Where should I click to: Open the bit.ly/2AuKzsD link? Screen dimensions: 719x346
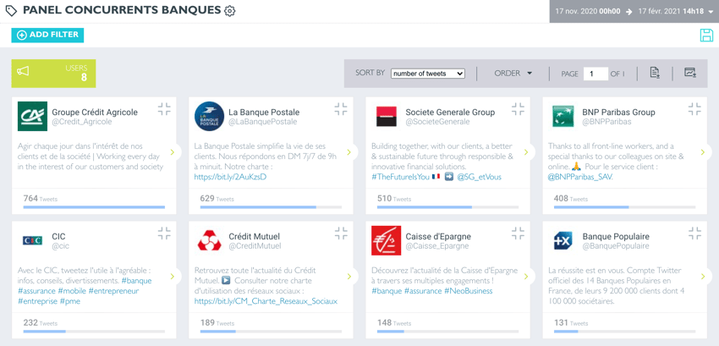pyautogui.click(x=231, y=177)
